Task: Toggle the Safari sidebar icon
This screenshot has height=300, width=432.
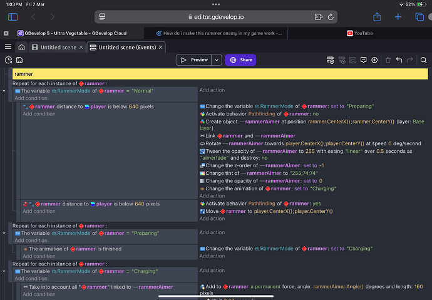Action: pyautogui.click(x=13, y=17)
